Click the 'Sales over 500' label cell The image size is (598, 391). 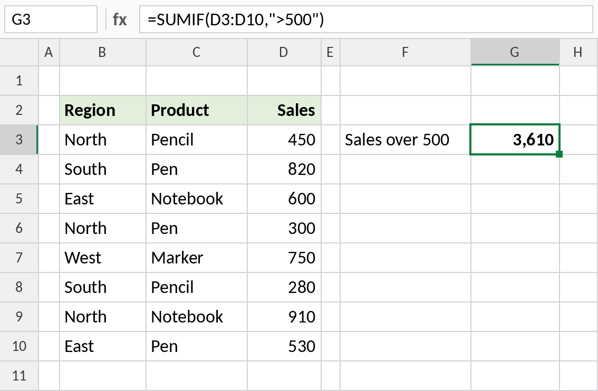pos(406,140)
